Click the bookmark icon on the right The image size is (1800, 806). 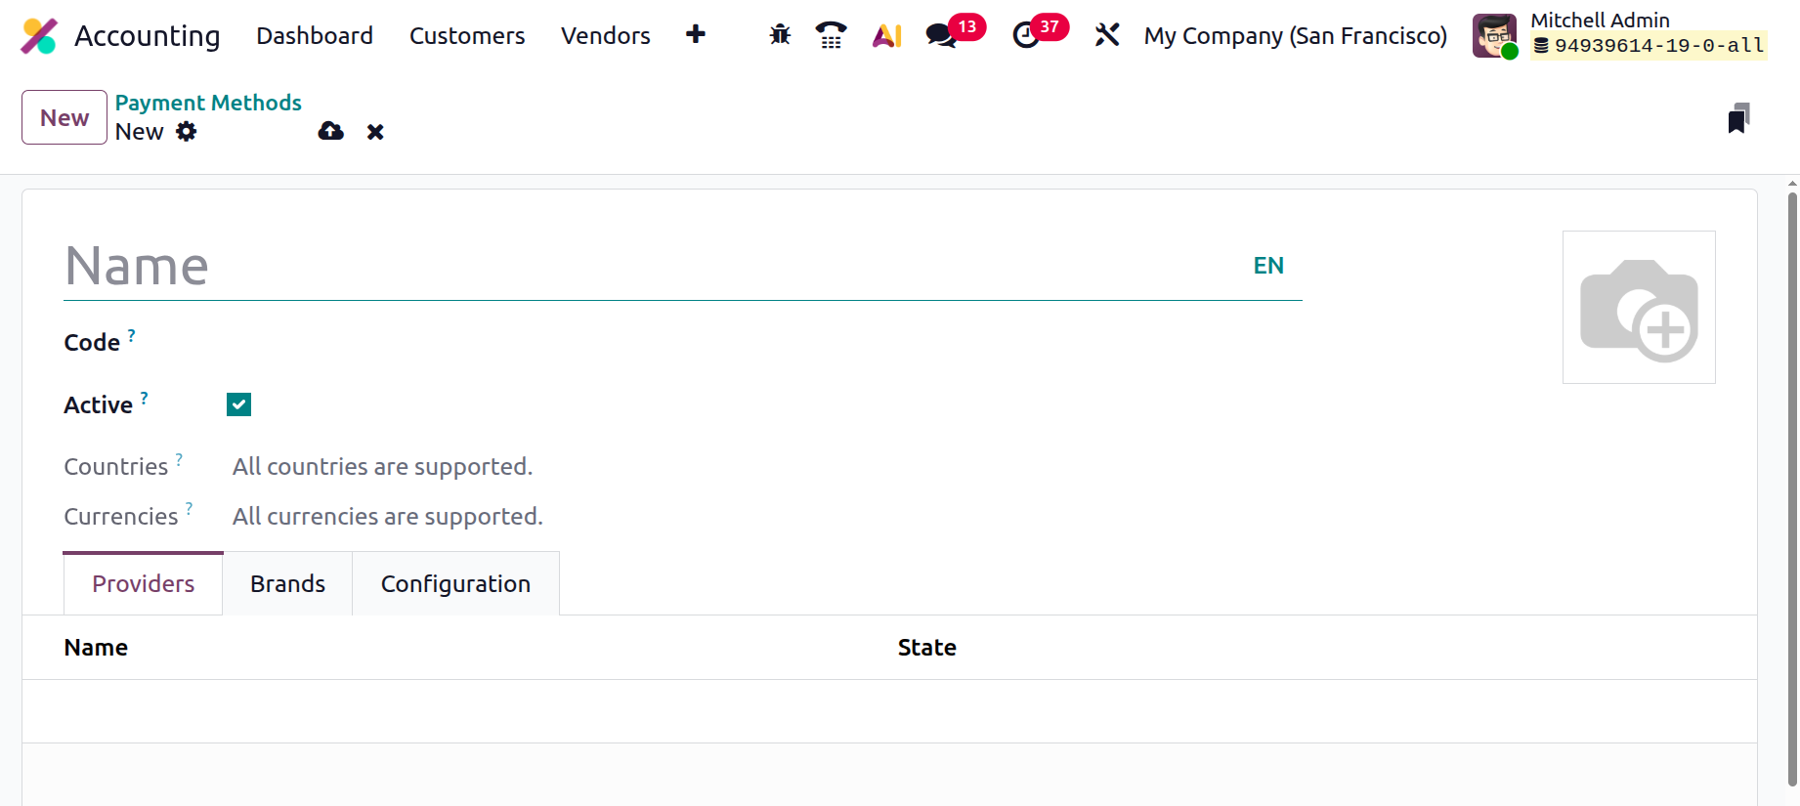[1737, 118]
